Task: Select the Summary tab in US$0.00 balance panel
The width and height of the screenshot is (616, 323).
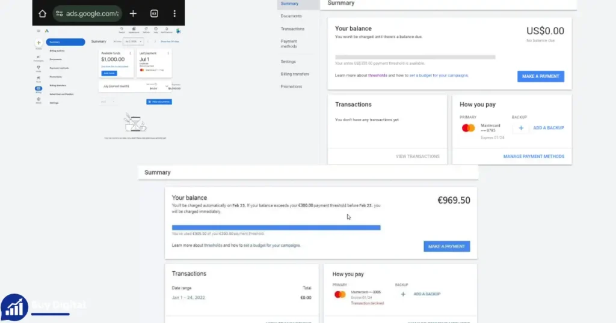Action: (x=289, y=4)
